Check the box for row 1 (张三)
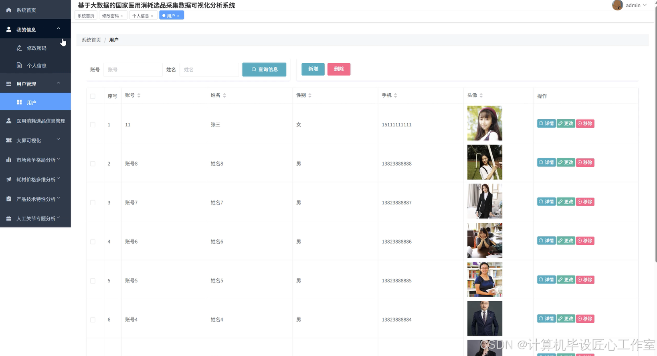 [93, 125]
